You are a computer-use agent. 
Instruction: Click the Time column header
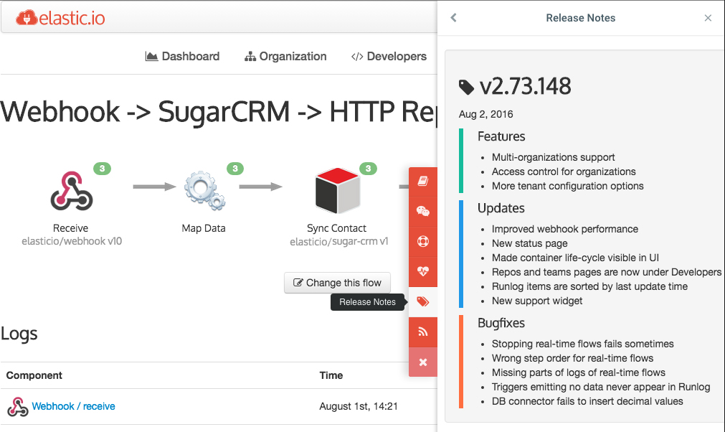click(331, 375)
